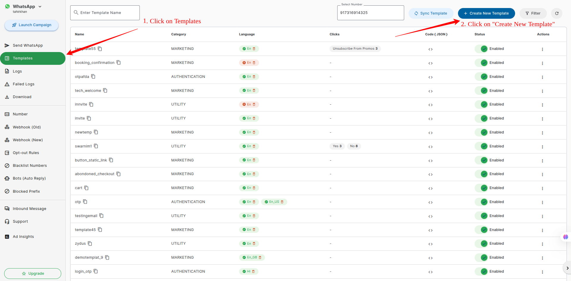
Task: Click the refresh icon button
Action: [557, 13]
